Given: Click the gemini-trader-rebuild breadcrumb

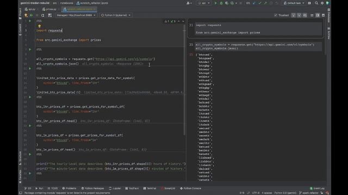Looking at the screenshot, I should click(x=35, y=3).
